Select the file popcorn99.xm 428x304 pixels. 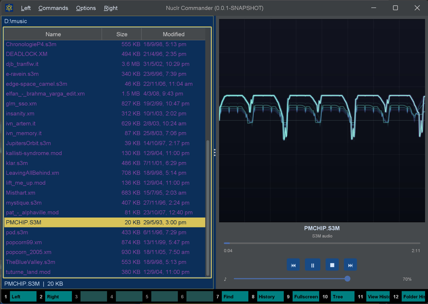[105, 242]
